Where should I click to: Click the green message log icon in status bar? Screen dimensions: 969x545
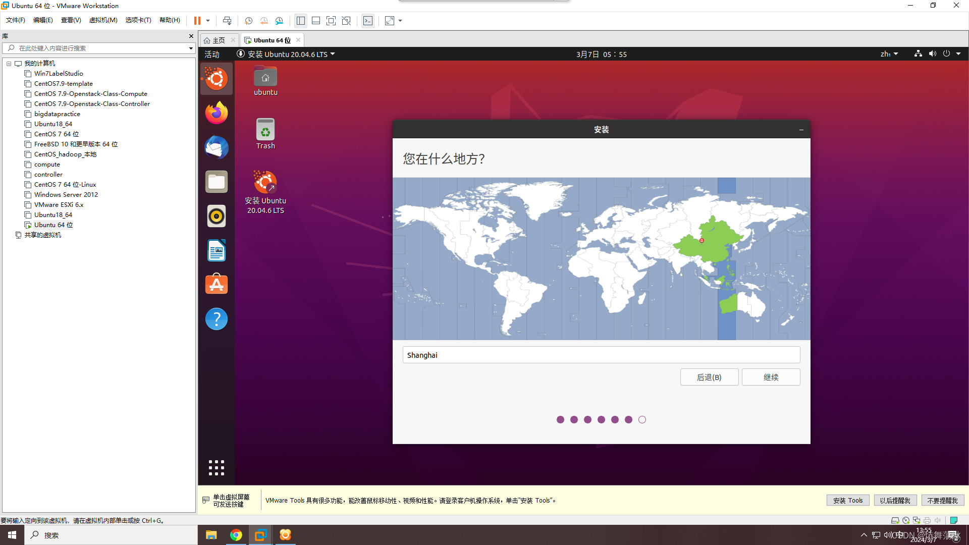tap(954, 520)
